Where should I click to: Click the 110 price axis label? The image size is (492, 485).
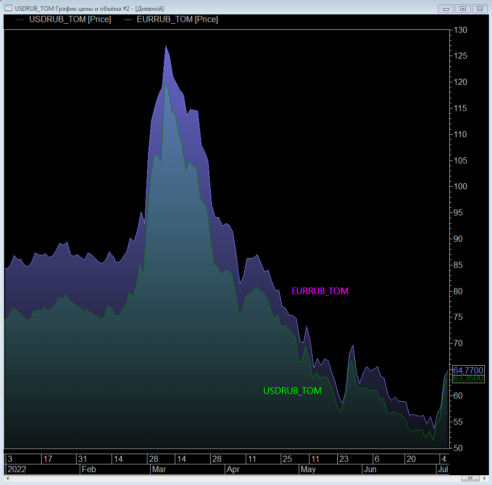[x=460, y=134]
